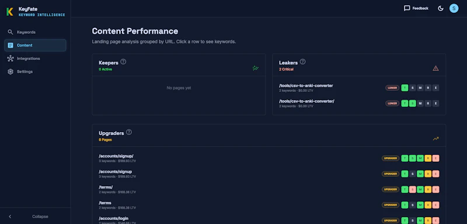Click the Settings gear icon
The width and height of the screenshot is (467, 224).
pos(11,72)
